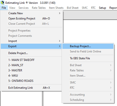
Task: Select Delete Project… entry
Action: [32, 53]
